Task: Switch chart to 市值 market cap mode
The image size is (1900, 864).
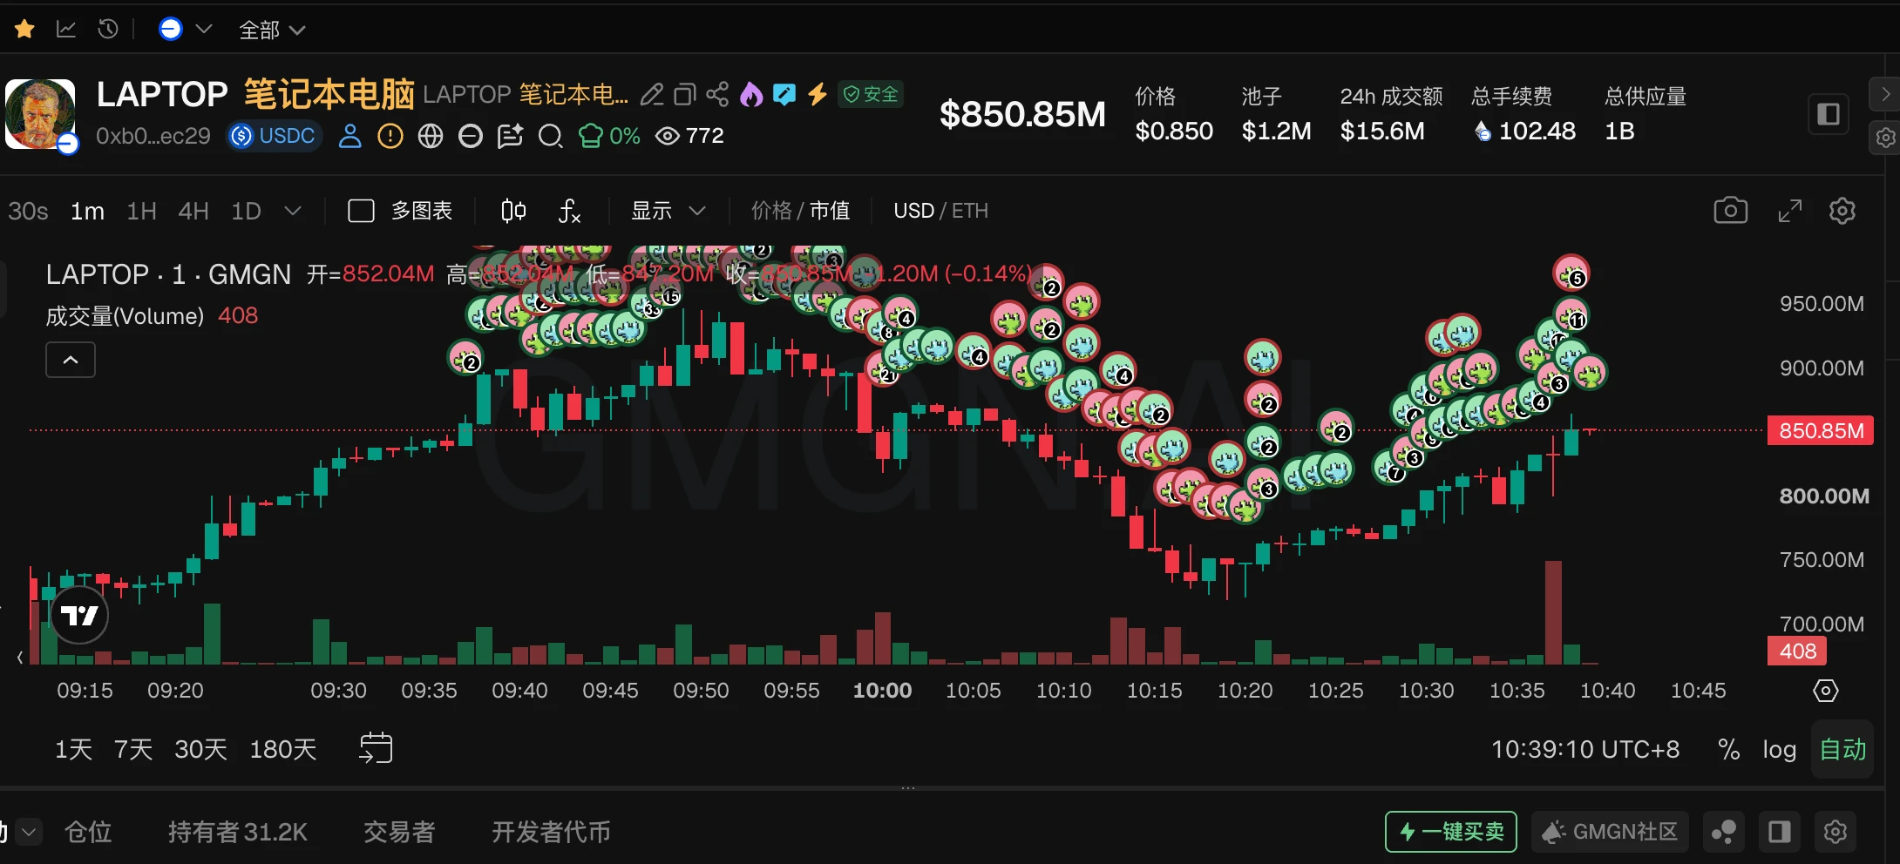Action: tap(830, 211)
